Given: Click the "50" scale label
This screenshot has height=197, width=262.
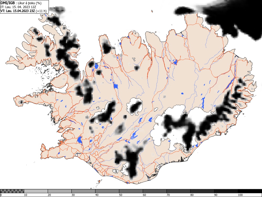Looking at the screenshot, I should click(x=121, y=195).
